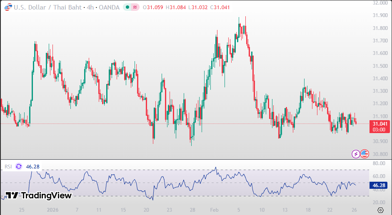Click the 31.500 level on the price scale
392x215 pixels.
pyautogui.click(x=380, y=66)
